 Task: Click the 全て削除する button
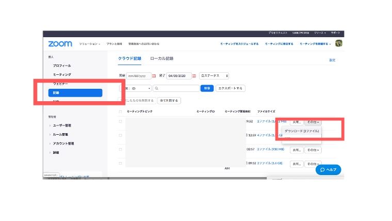point(169,101)
